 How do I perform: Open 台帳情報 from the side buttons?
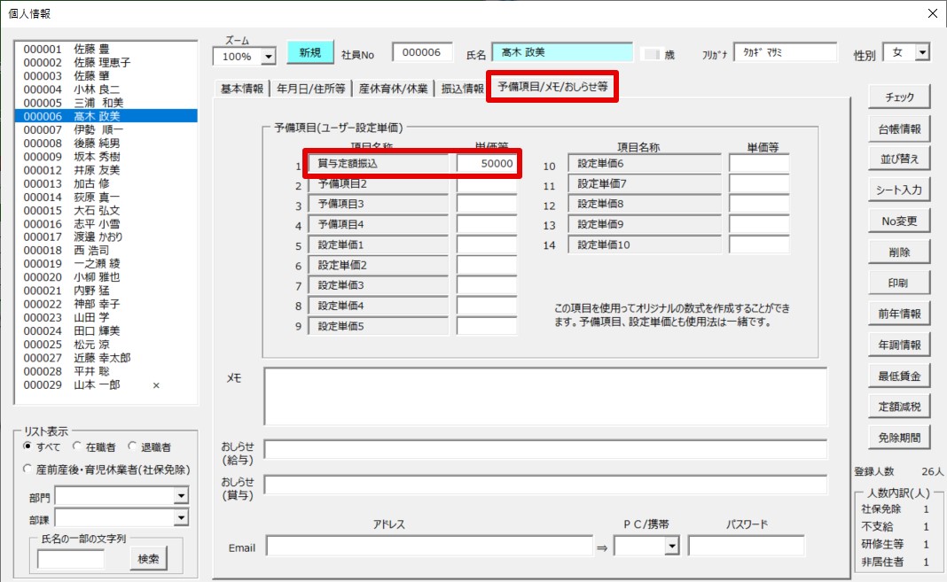click(898, 128)
